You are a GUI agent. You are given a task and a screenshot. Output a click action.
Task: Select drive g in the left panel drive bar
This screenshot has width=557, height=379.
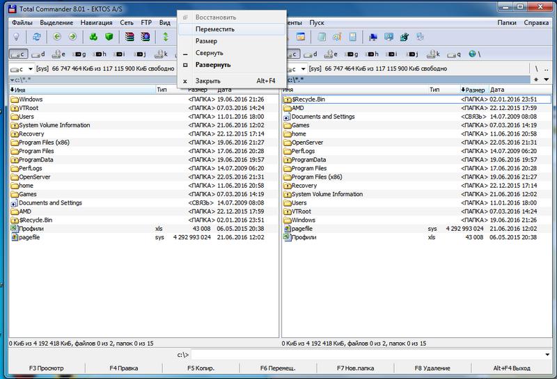coord(79,54)
